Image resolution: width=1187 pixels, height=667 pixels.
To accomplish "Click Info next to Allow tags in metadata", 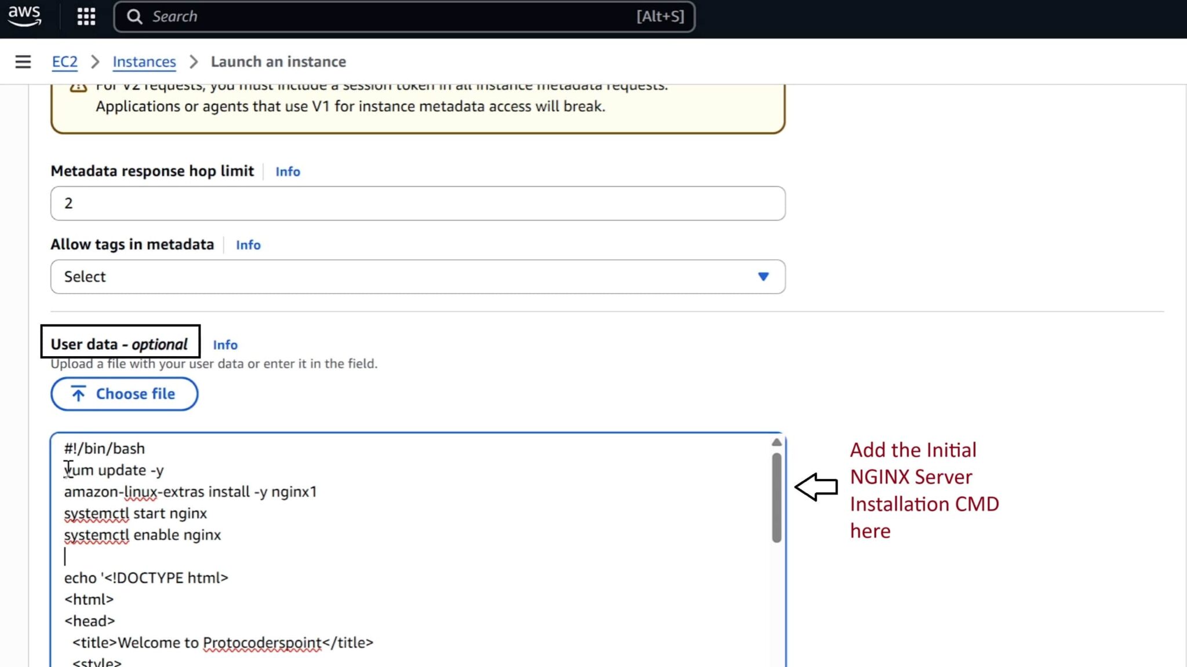I will (x=247, y=245).
